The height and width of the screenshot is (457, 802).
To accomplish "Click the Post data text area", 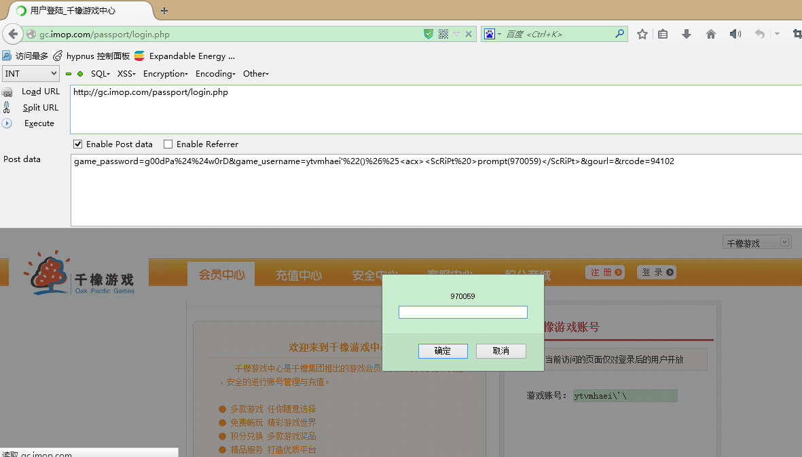I will [x=436, y=190].
